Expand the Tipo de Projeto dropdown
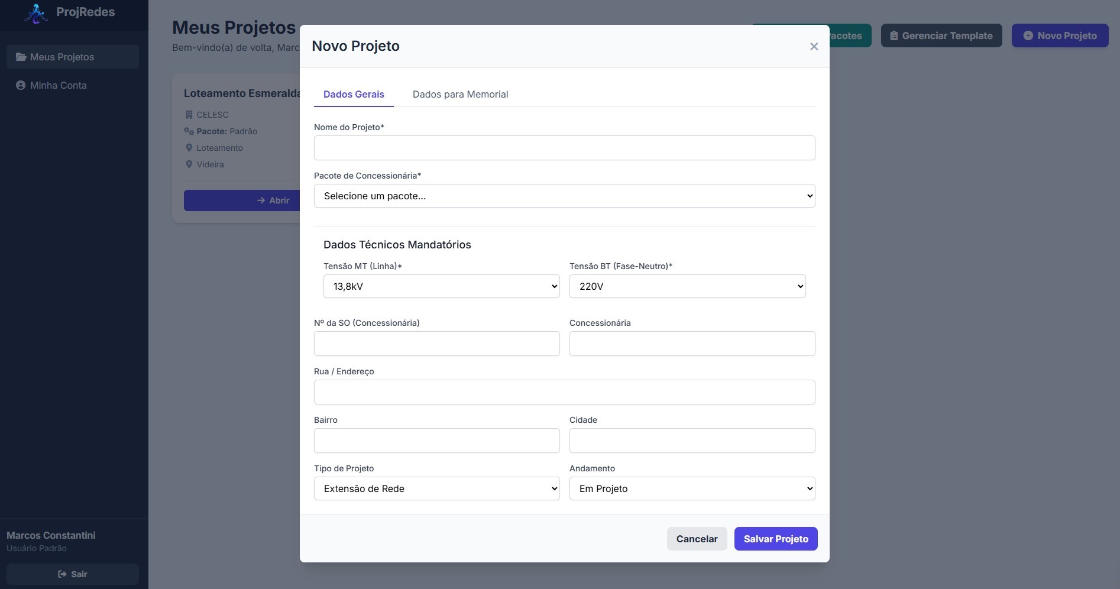This screenshot has height=589, width=1120. (436, 488)
